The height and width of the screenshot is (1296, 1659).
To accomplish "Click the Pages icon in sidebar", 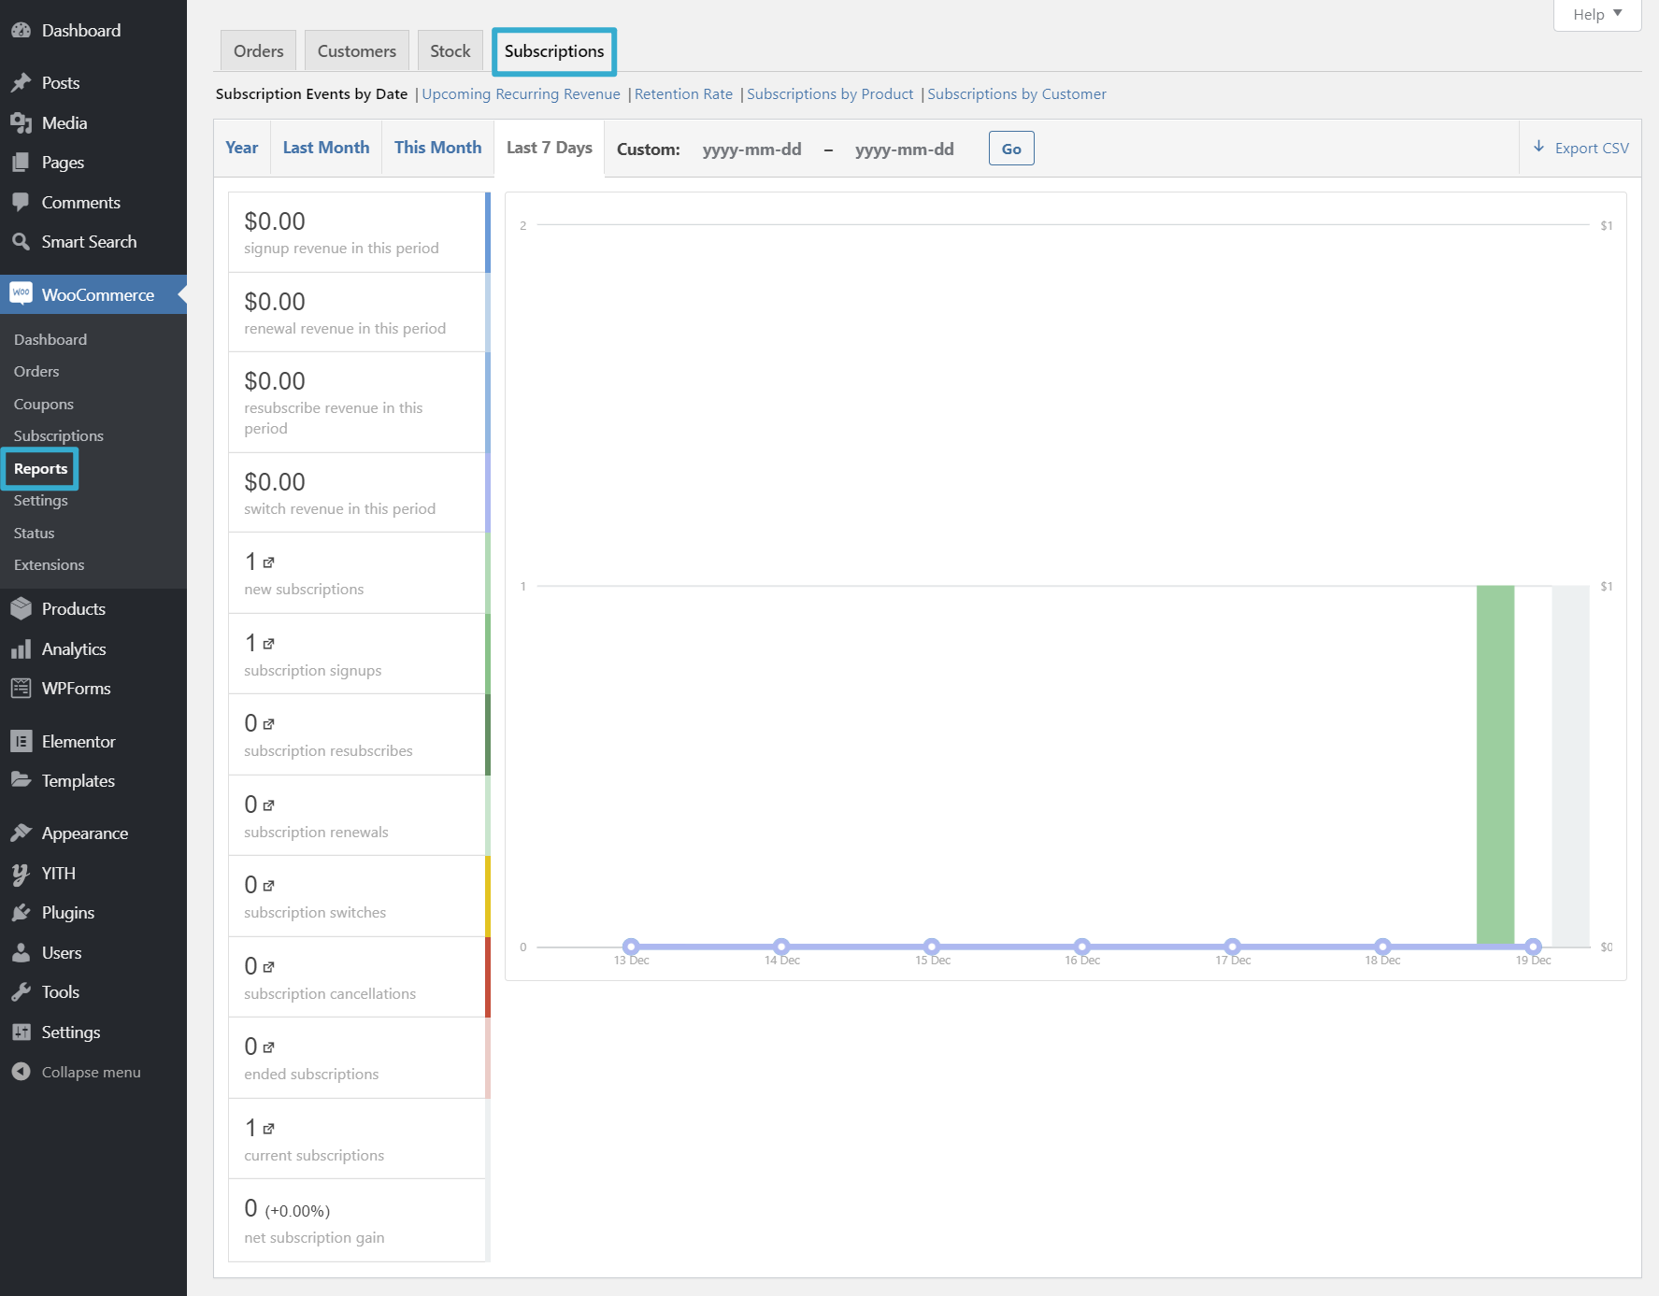I will [21, 162].
